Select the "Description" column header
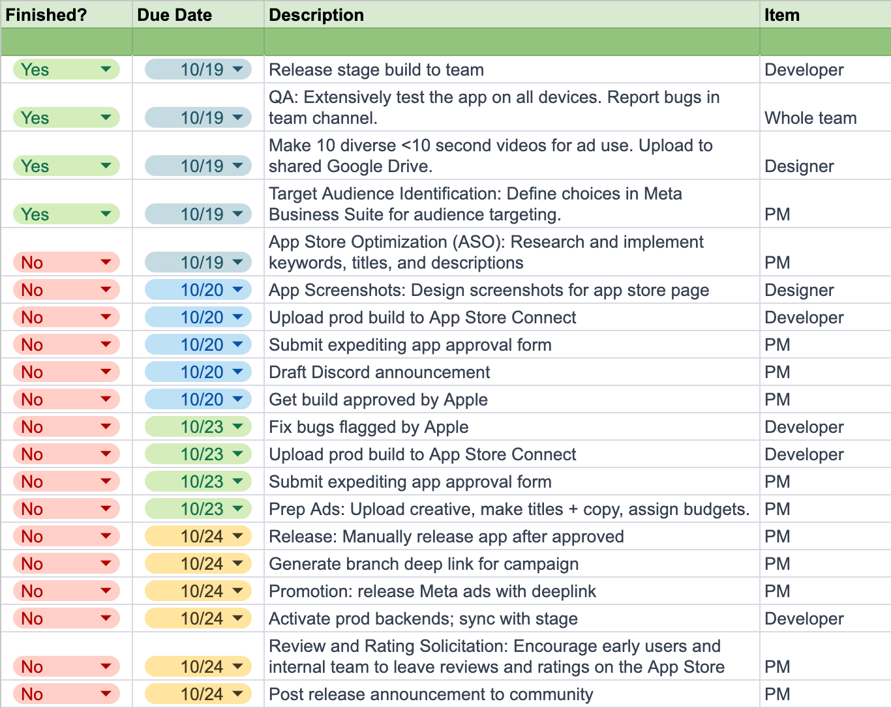This screenshot has height=708, width=891. coord(512,14)
